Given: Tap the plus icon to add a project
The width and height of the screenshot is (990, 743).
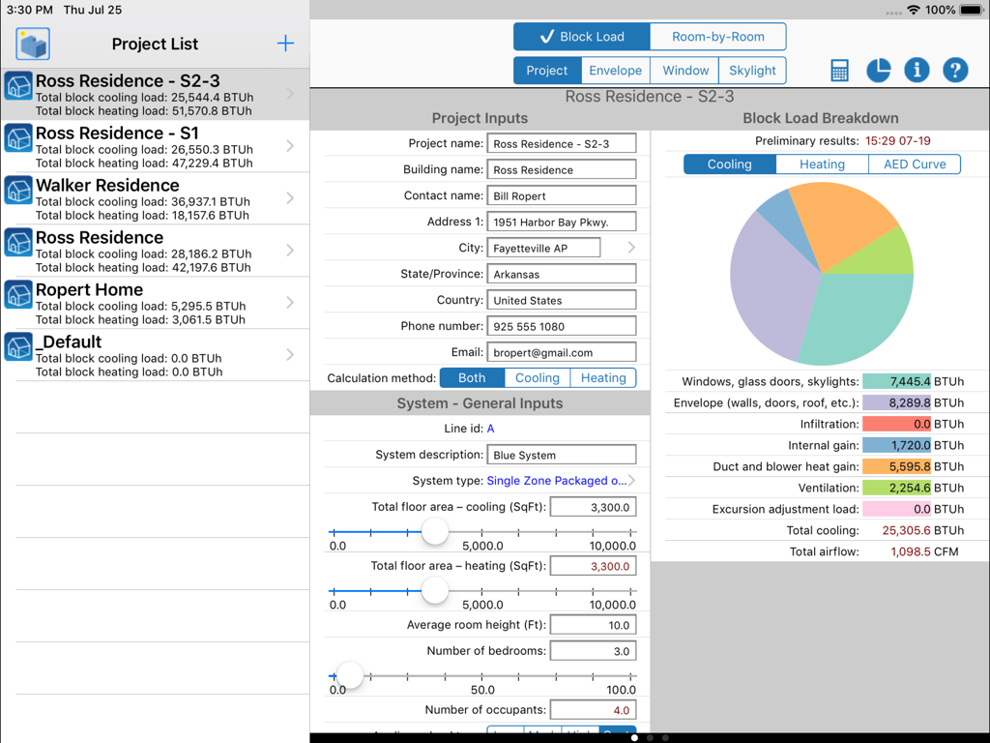Looking at the screenshot, I should point(285,43).
